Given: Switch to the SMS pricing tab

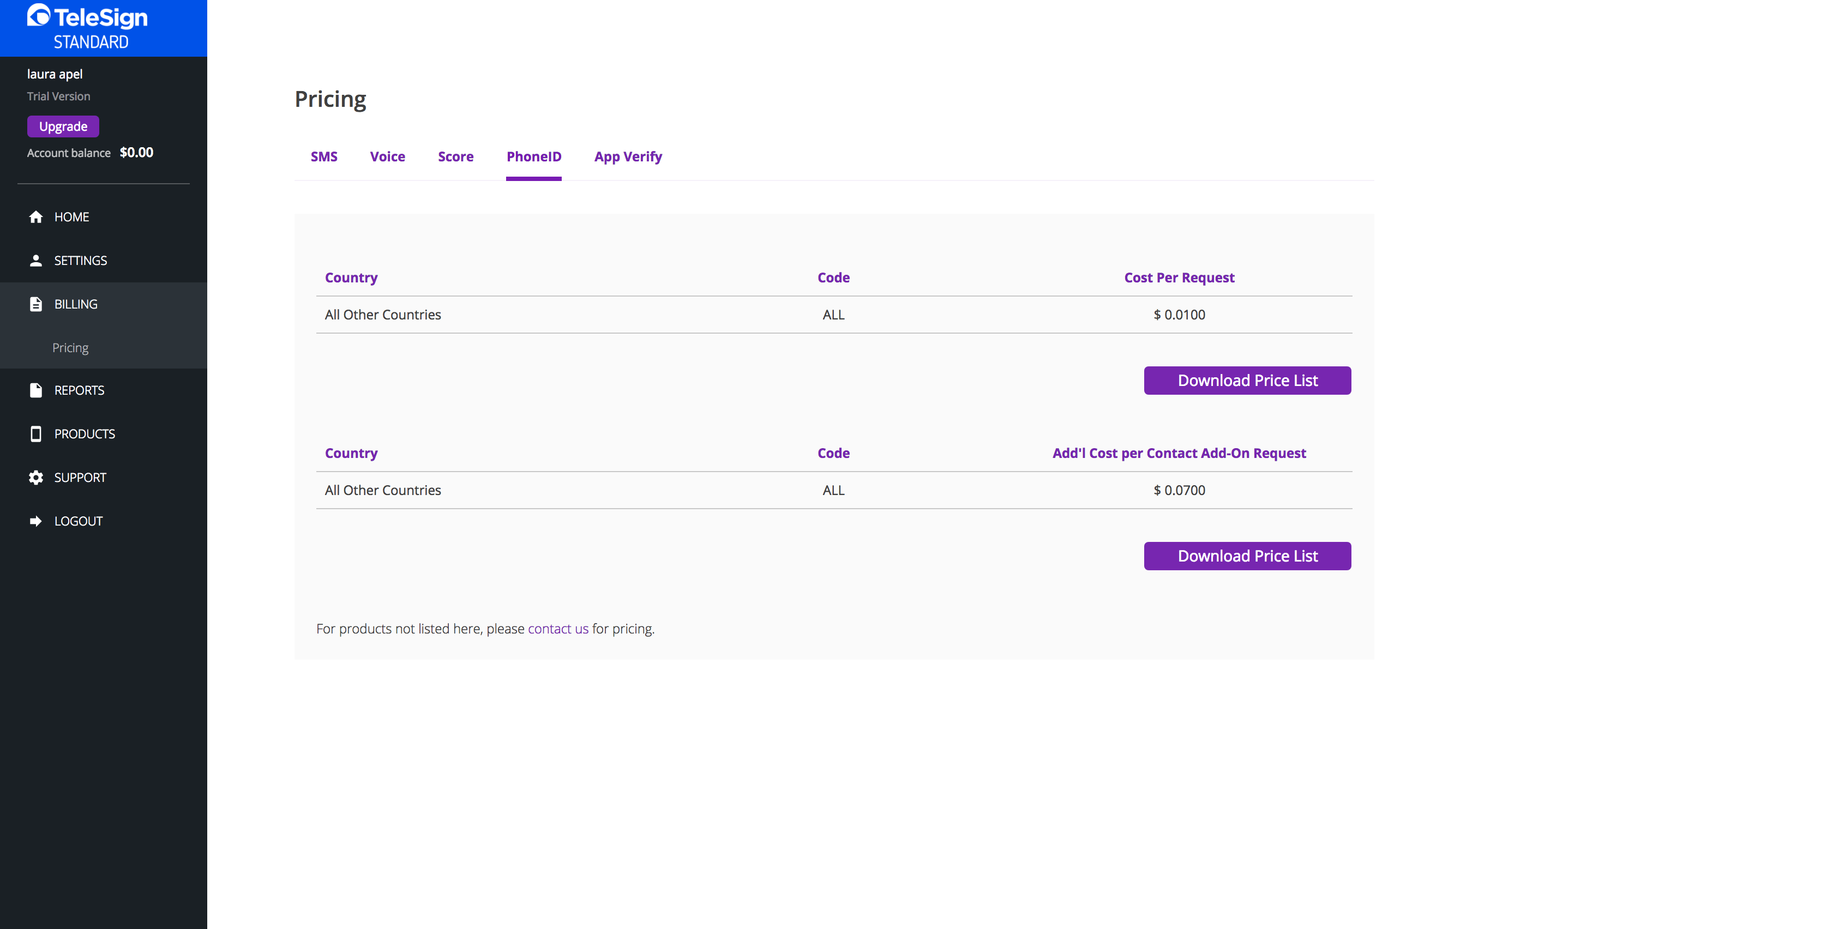Looking at the screenshot, I should click(324, 156).
